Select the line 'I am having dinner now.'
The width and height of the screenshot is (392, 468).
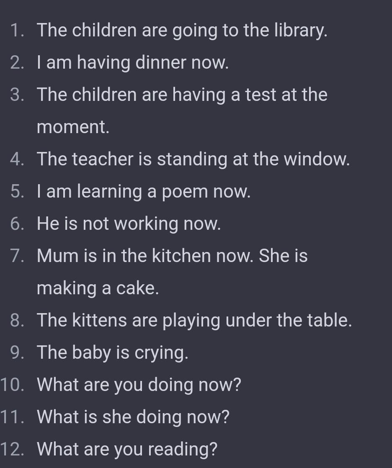click(133, 63)
